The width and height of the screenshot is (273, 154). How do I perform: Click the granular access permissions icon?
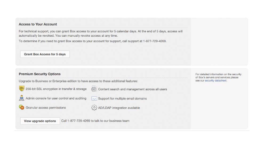pos(22,107)
